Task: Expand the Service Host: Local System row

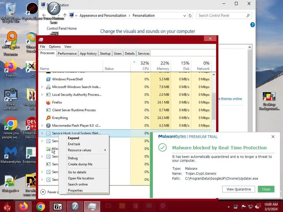Action: 42,133
